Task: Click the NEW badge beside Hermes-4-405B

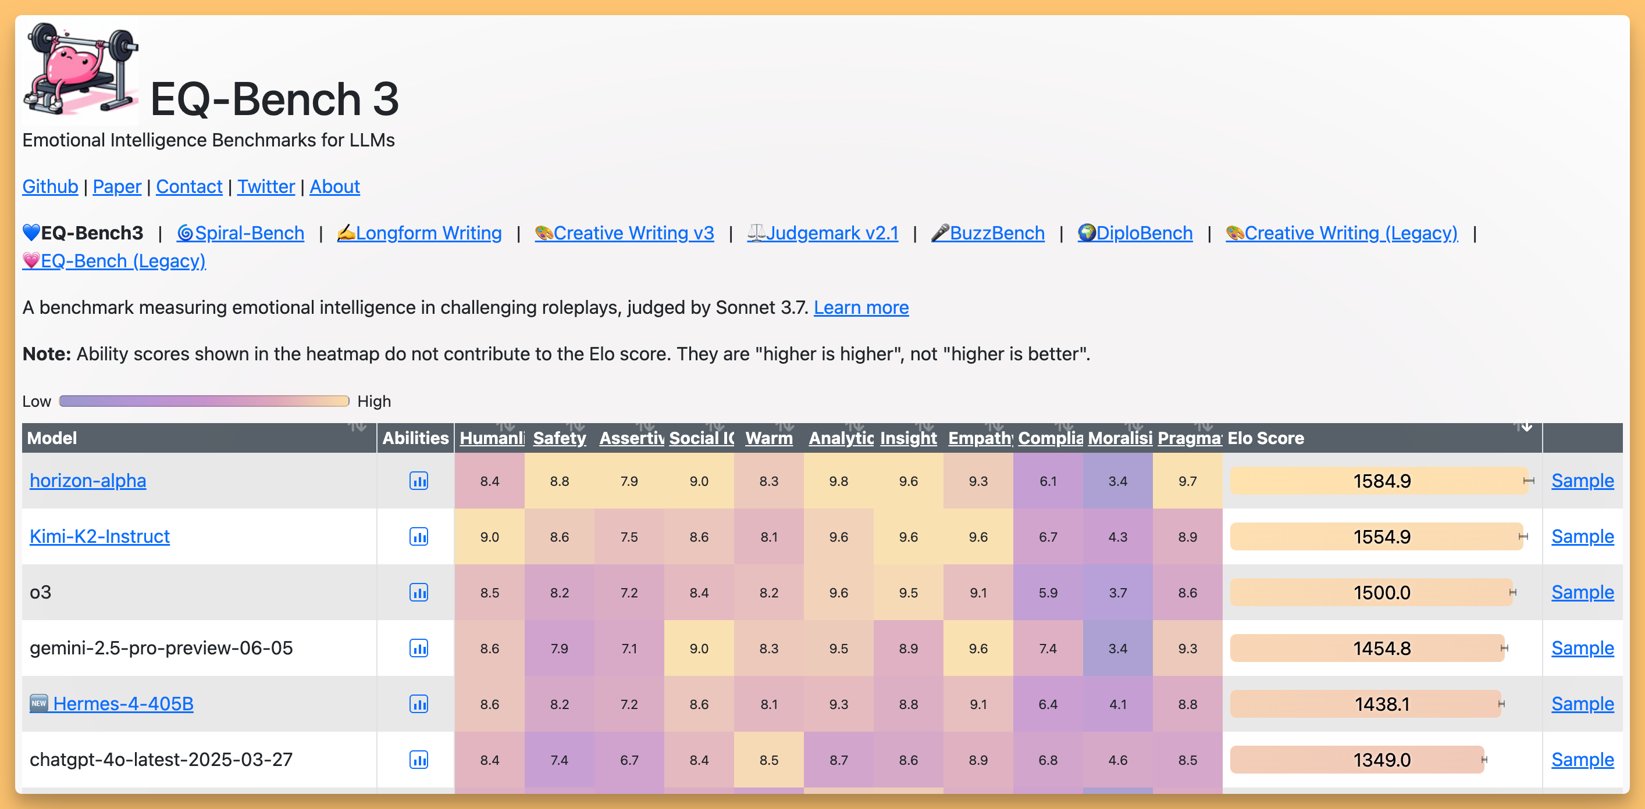Action: pyautogui.click(x=38, y=703)
